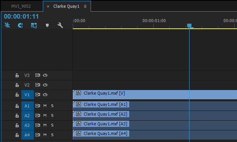The width and height of the screenshot is (237, 142).
Task: Solo the A3 audio track
Action: 52,125
